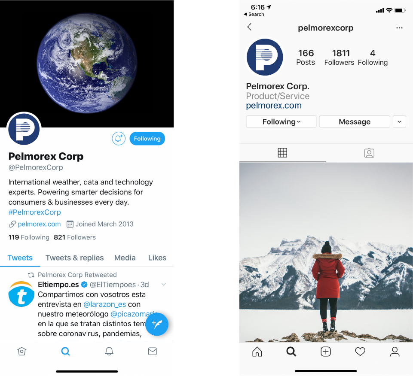Image resolution: width=413 pixels, height=376 pixels.
Task: Switch to Instagram tagged photos view
Action: coord(369,153)
